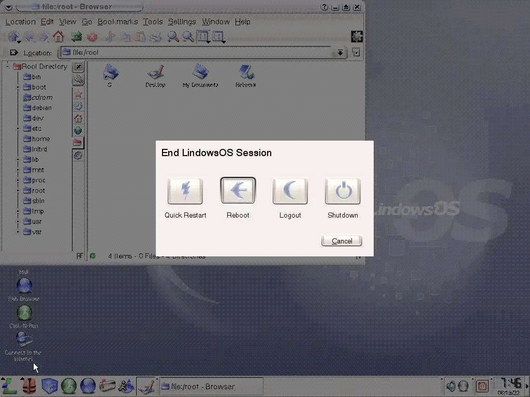Viewport: 530px width, 397px height.
Task: Expand the mnt folder in the tree
Action: coord(18,170)
